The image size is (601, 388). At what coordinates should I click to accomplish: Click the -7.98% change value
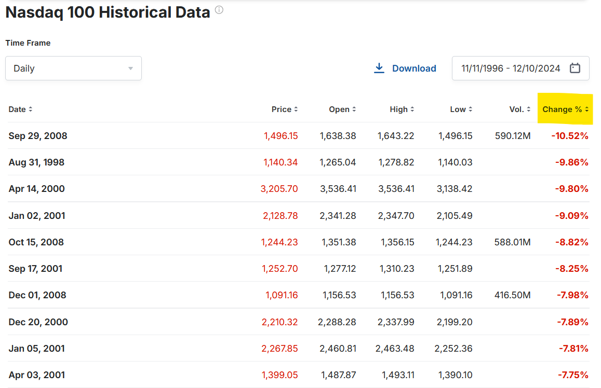click(572, 295)
